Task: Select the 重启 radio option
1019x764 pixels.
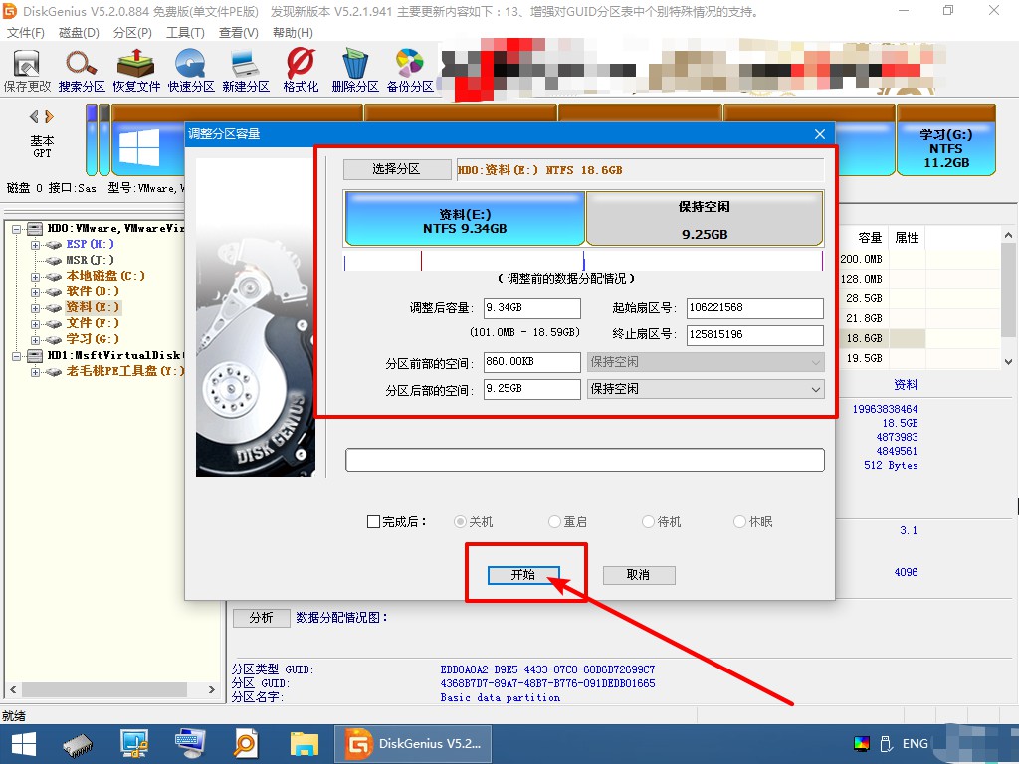Action: (x=554, y=521)
